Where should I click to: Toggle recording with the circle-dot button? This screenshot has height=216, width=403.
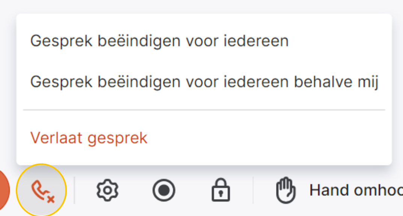point(164,190)
